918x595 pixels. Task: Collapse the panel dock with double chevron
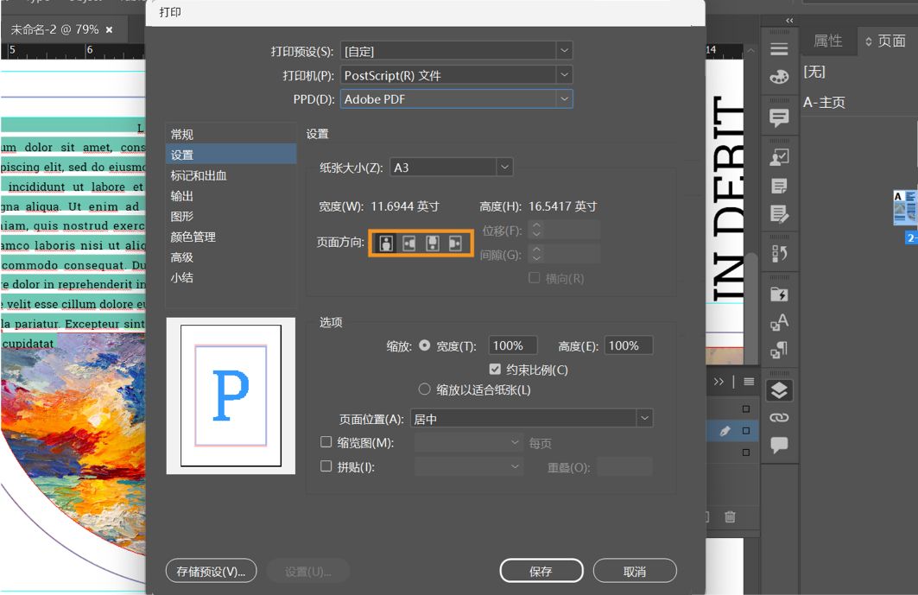(789, 21)
